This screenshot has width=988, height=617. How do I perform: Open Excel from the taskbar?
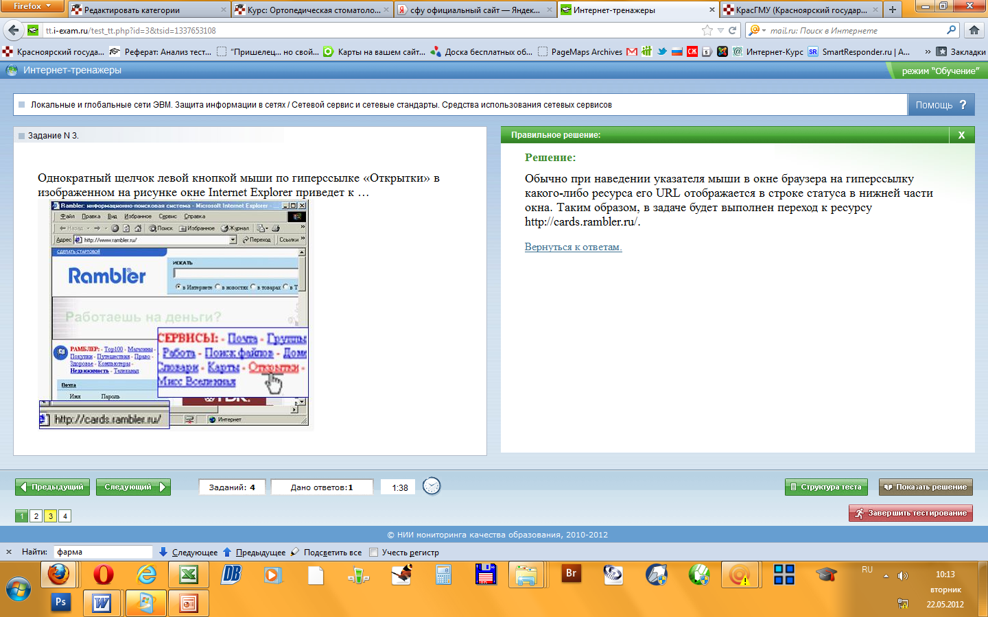(x=189, y=574)
